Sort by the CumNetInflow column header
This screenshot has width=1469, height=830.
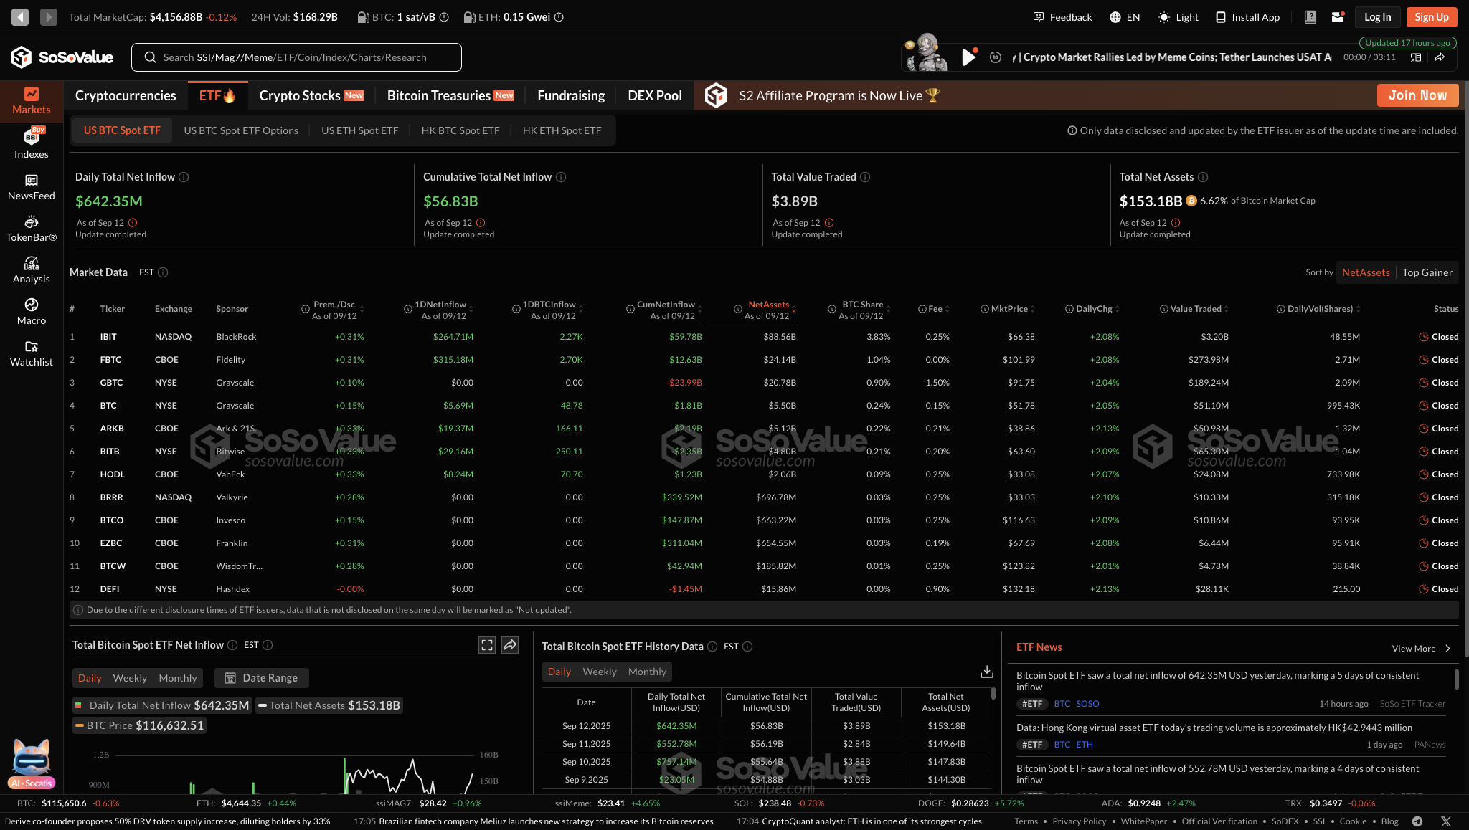665,310
